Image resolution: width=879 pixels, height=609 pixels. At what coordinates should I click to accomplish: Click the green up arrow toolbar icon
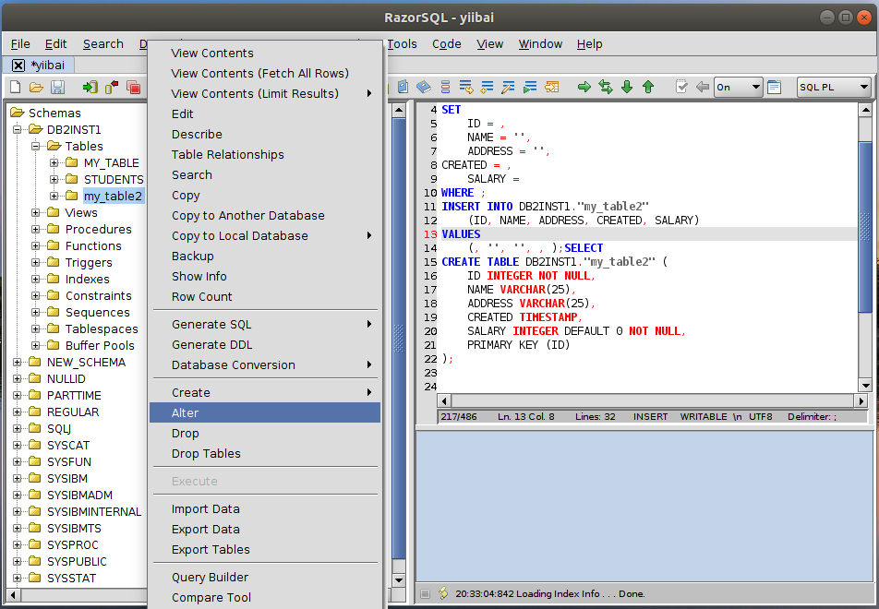[648, 87]
